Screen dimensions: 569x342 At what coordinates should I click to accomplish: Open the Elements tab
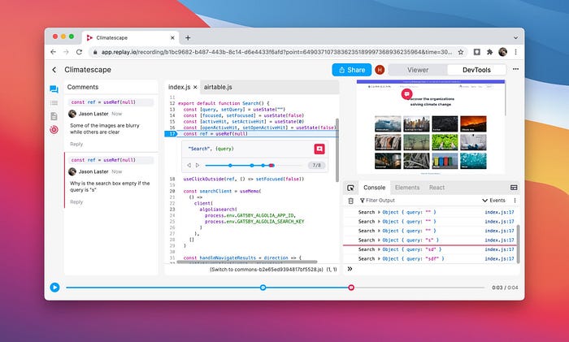pos(406,188)
